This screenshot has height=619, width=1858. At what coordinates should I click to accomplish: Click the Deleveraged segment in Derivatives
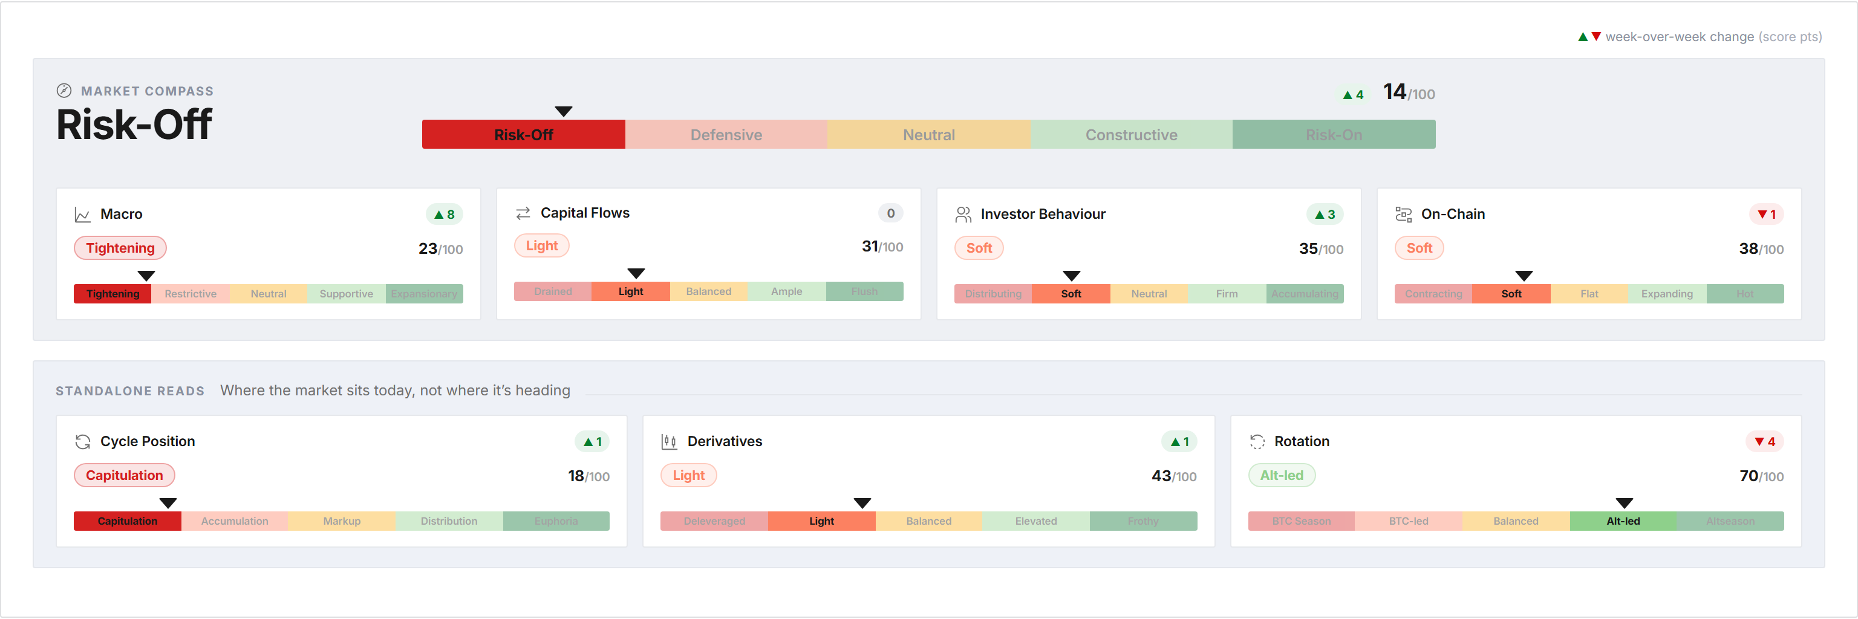(714, 521)
